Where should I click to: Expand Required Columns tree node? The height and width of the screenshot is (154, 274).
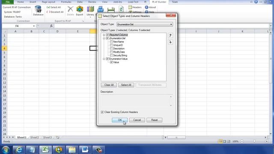click(104, 35)
